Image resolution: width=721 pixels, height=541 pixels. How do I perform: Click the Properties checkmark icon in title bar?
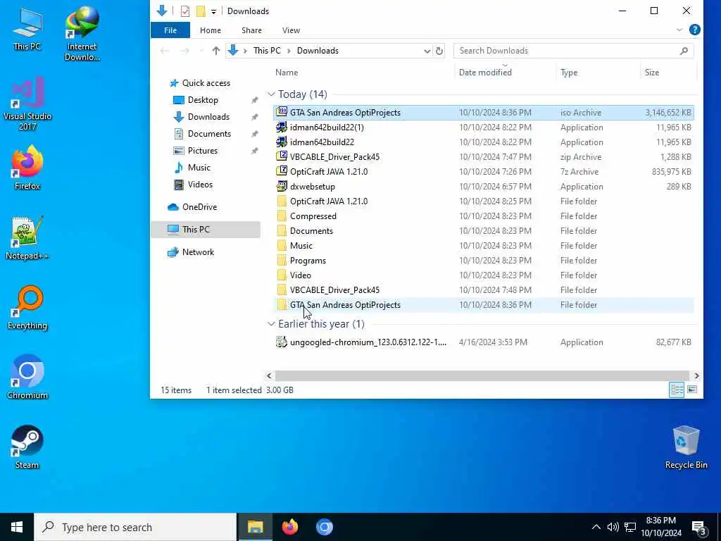[x=185, y=11]
